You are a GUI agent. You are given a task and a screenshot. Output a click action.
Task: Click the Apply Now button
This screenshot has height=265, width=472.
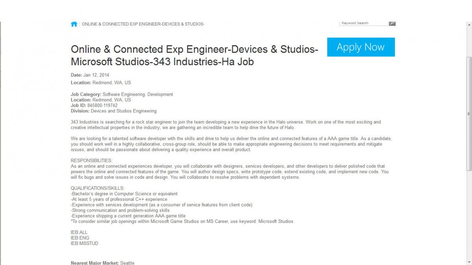[361, 47]
